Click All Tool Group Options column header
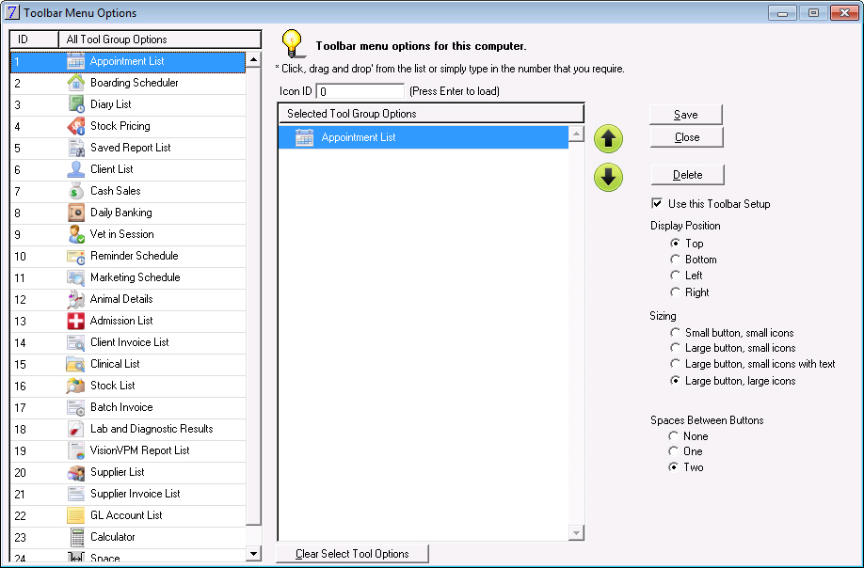Viewport: 864px width, 568px height. coord(160,39)
